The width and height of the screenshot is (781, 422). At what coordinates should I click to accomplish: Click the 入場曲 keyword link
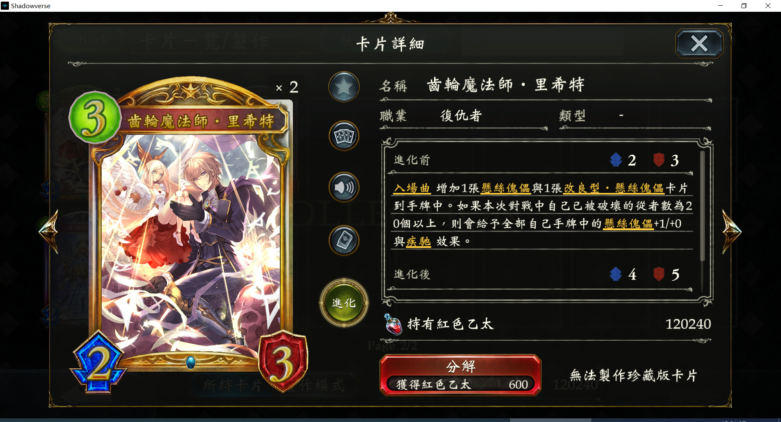[x=412, y=188]
